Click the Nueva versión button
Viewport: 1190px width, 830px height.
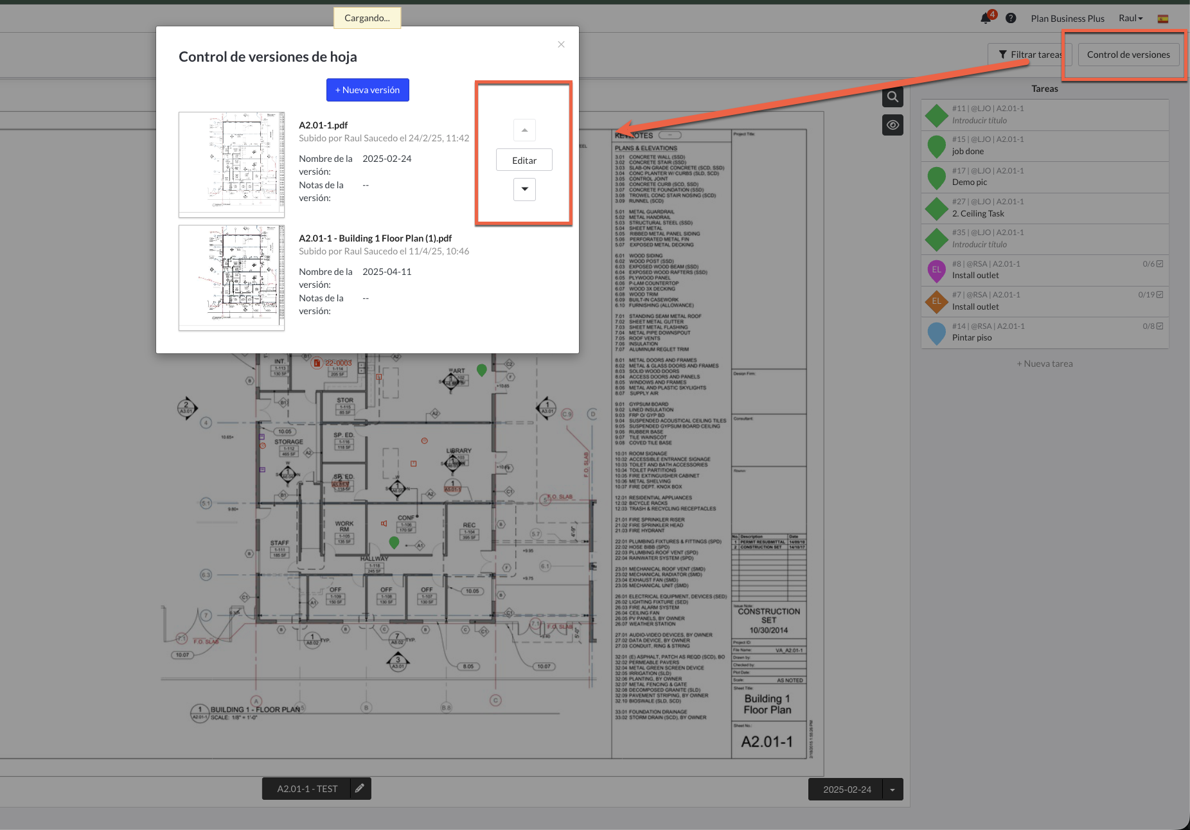point(368,90)
